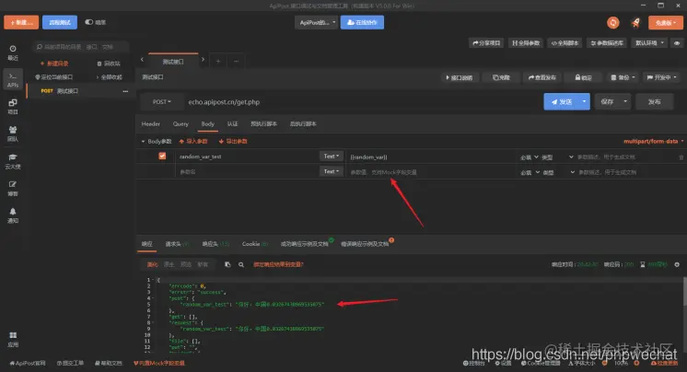Click the search response magnifier icon
Viewport: 687px width, 372px height.
(x=241, y=264)
